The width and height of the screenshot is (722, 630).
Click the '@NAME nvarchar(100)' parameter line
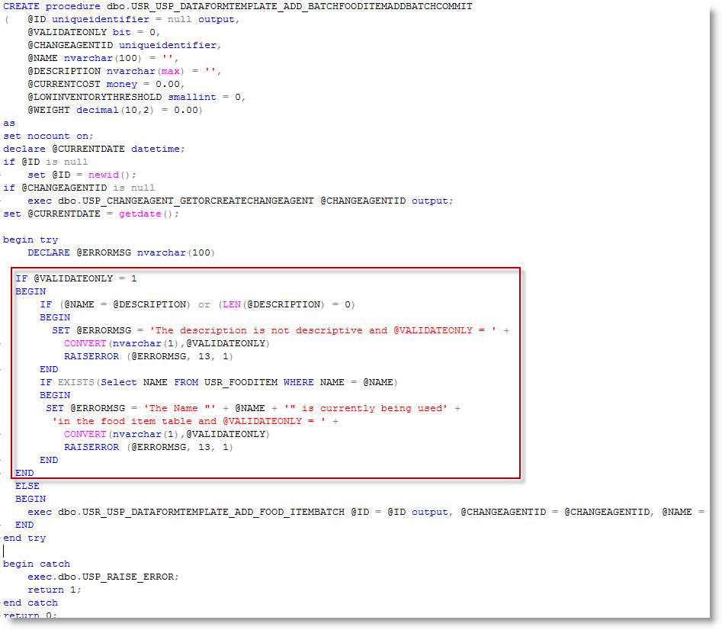click(103, 58)
